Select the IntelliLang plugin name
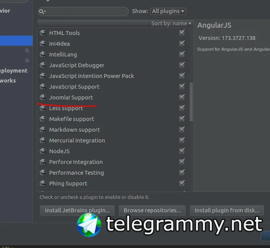The image size is (270, 248). pyautogui.click(x=63, y=55)
